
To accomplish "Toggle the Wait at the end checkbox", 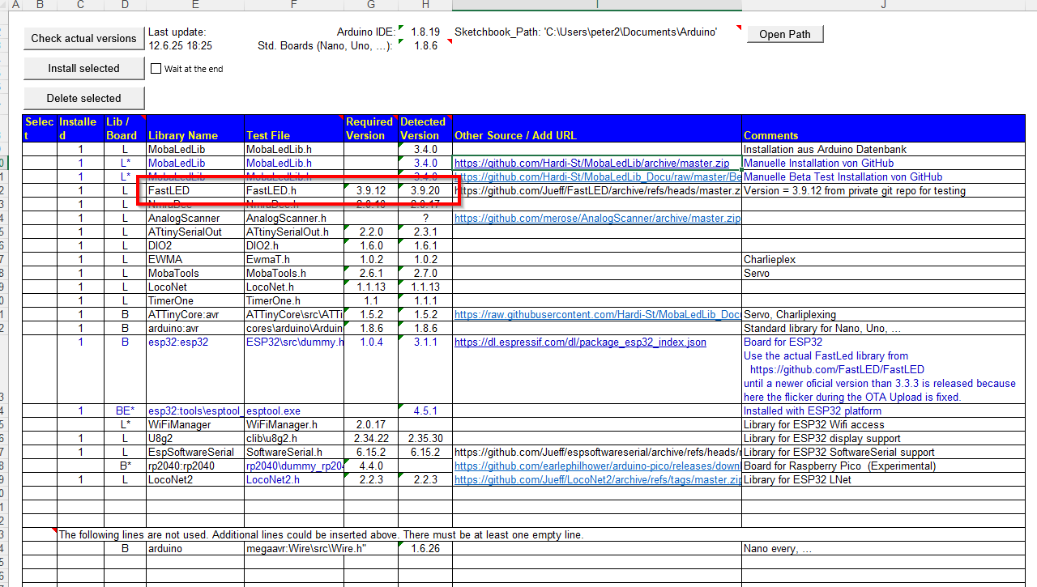I will click(156, 69).
